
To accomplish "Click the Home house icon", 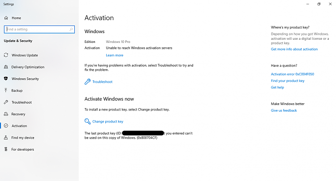I will click(x=6, y=18).
